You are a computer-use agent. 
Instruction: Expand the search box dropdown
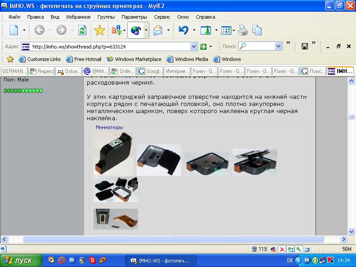tap(278, 46)
